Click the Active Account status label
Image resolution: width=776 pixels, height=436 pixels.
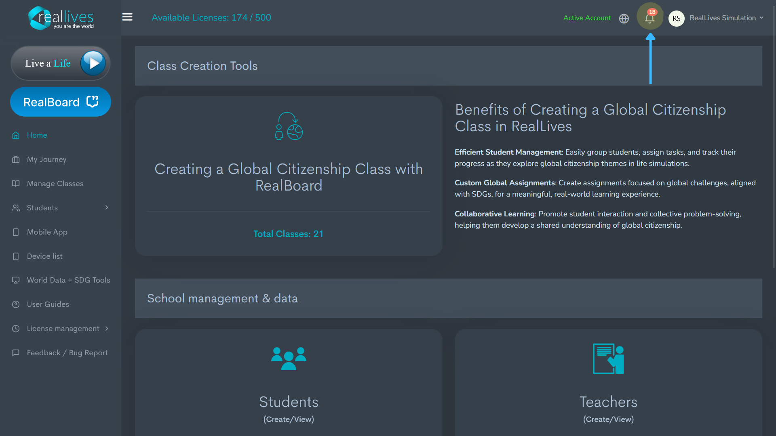click(587, 18)
